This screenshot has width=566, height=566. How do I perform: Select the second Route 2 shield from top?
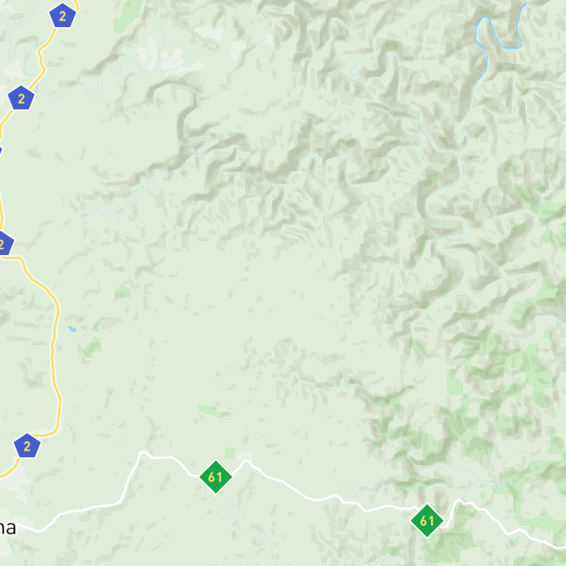(x=21, y=98)
